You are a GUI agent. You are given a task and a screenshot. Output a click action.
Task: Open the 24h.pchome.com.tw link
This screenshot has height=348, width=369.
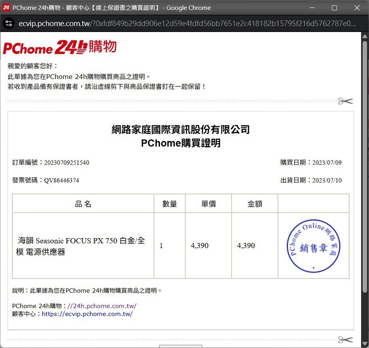point(102,306)
